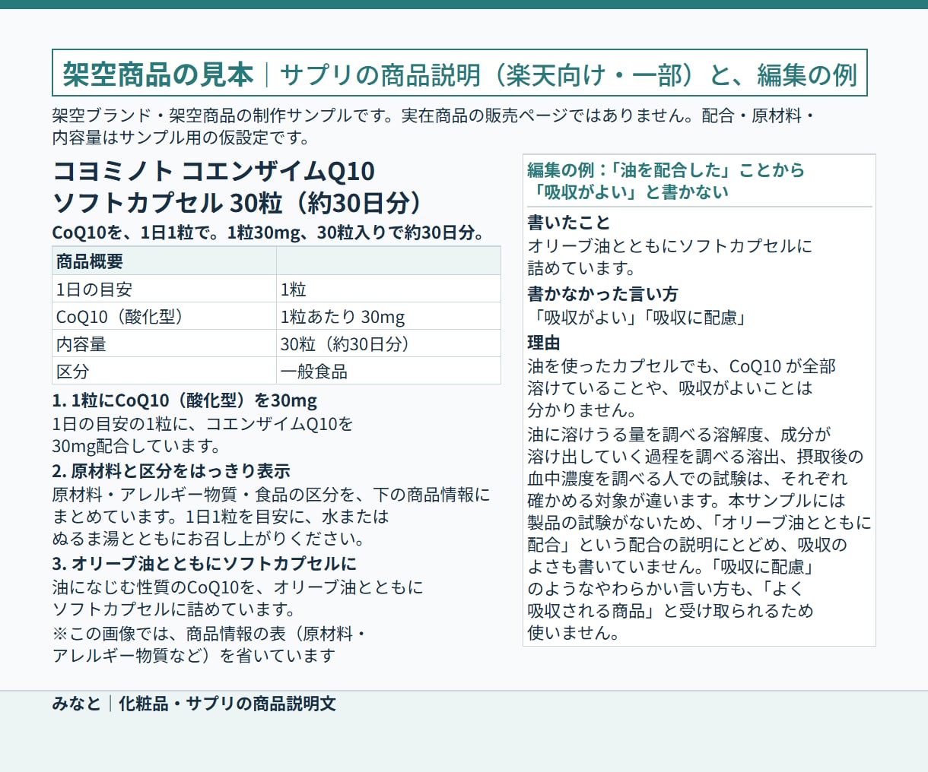The width and height of the screenshot is (928, 772).
Task: Click the line '1日の目安の1粒に、コエンザイムQ10を'
Action: pyautogui.click(x=202, y=424)
